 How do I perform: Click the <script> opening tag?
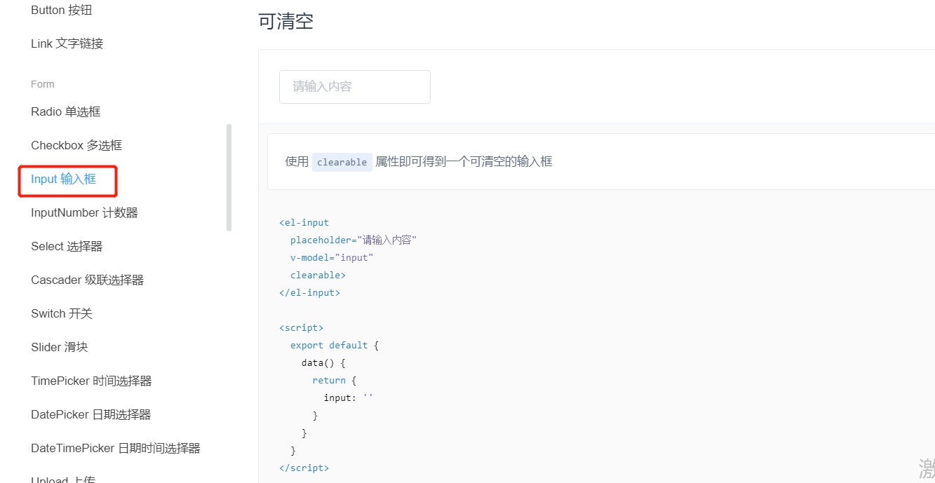point(301,327)
